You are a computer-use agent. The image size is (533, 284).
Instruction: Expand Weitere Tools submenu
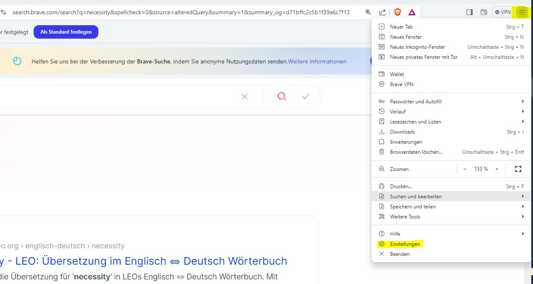tap(451, 217)
